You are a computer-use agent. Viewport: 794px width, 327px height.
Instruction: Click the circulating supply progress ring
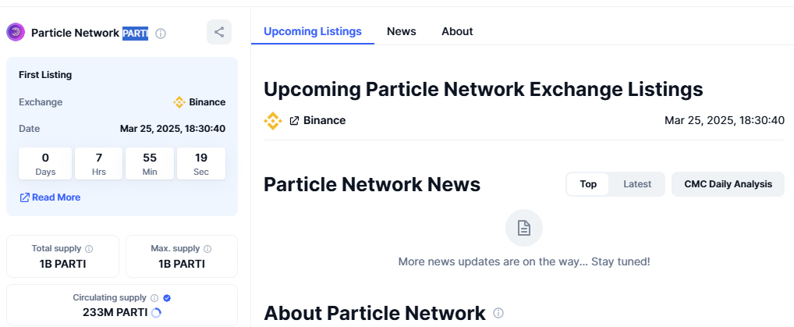(156, 313)
